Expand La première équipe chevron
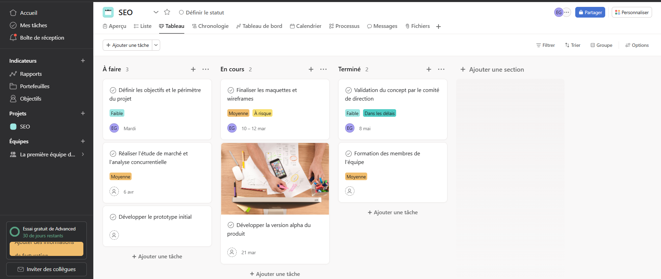The width and height of the screenshot is (661, 279). click(x=83, y=154)
